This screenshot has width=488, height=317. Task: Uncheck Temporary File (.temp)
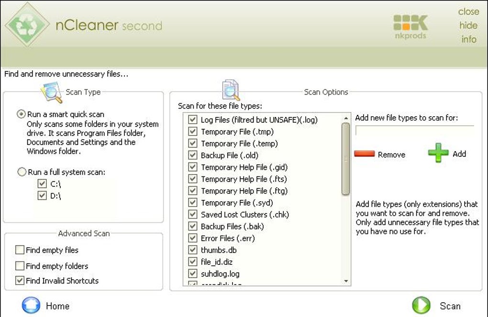pyautogui.click(x=193, y=143)
